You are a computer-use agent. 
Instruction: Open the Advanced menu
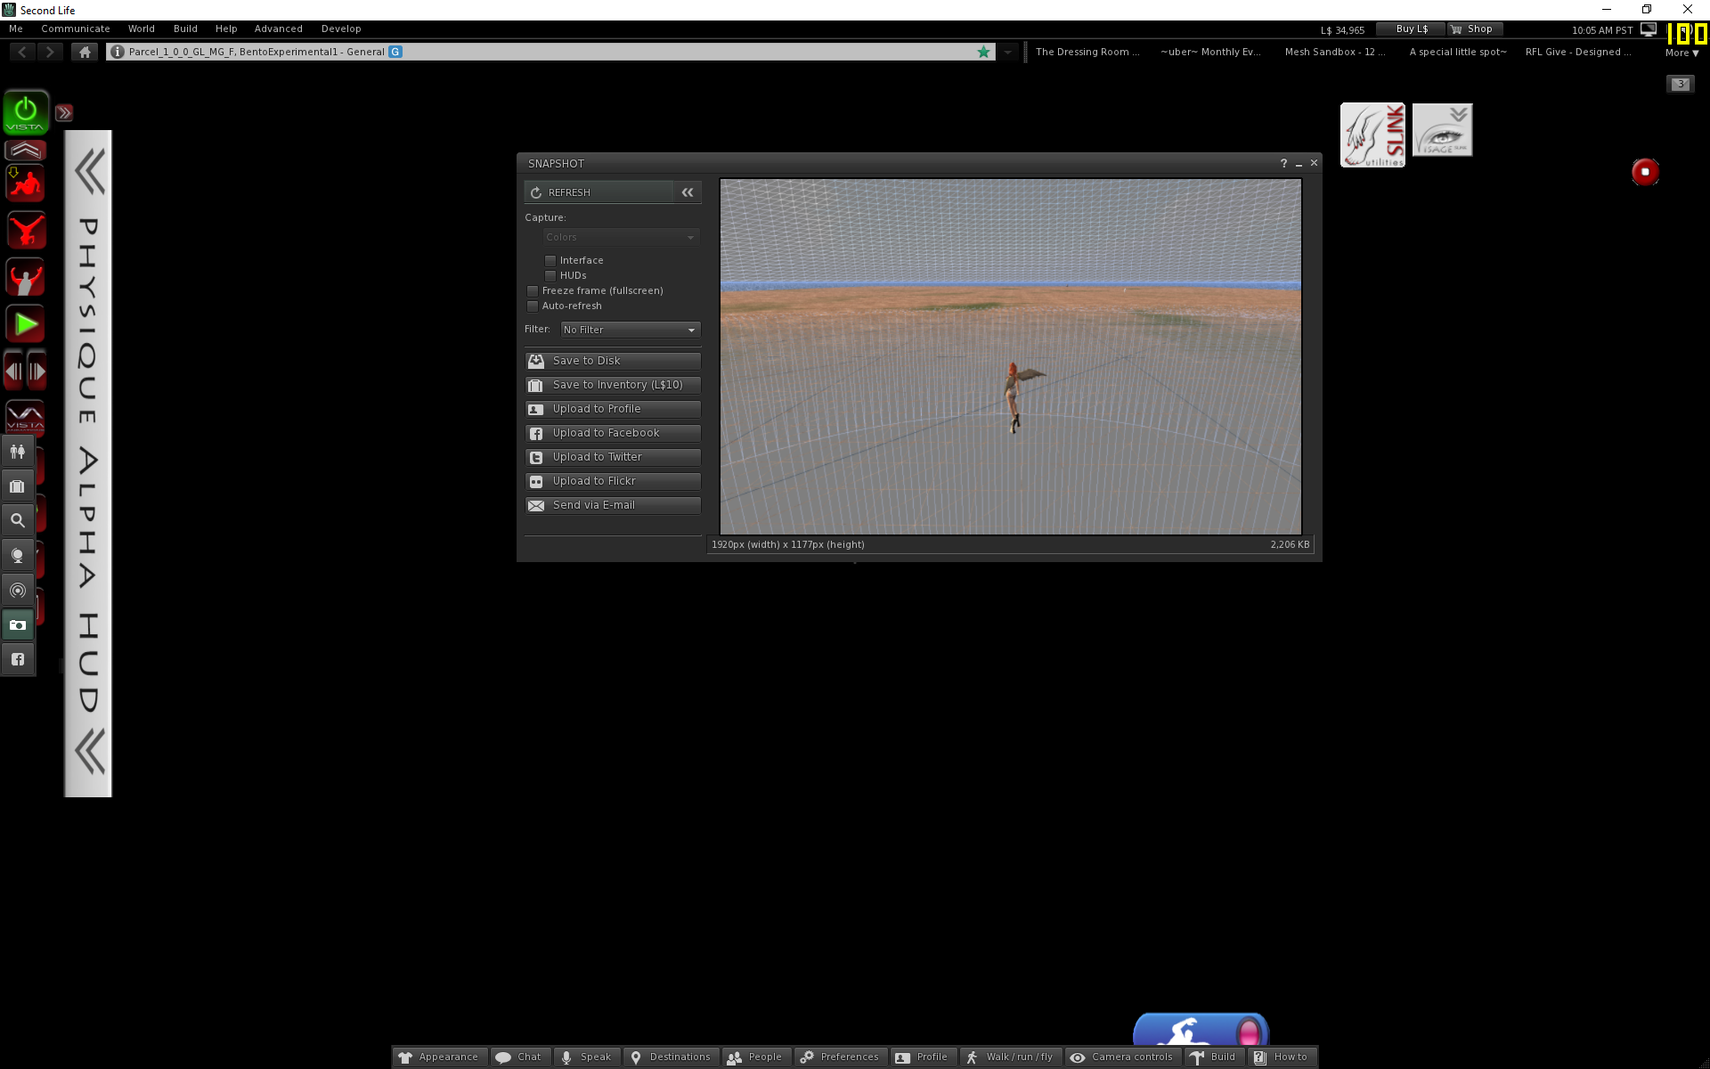coord(279,29)
